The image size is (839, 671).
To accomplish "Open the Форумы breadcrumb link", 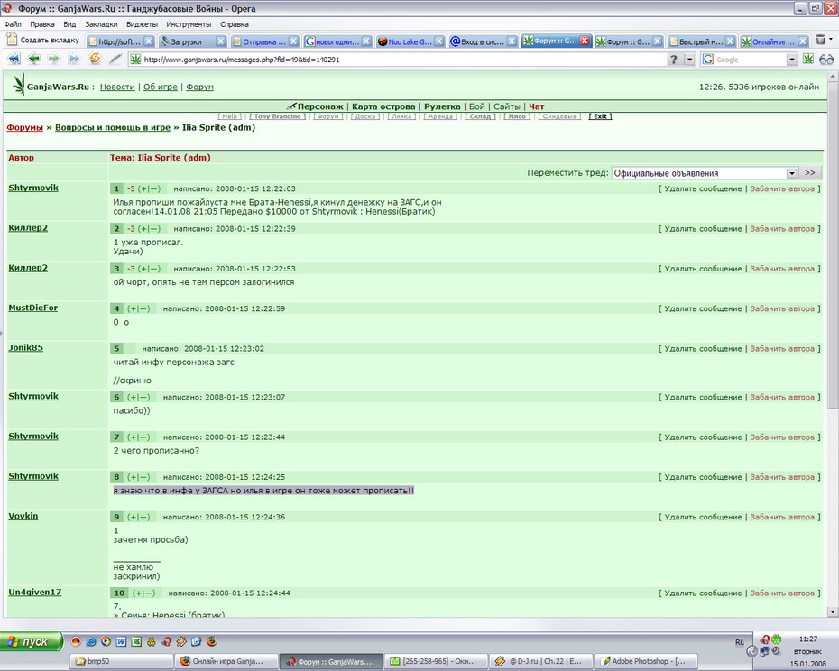I will pyautogui.click(x=24, y=127).
